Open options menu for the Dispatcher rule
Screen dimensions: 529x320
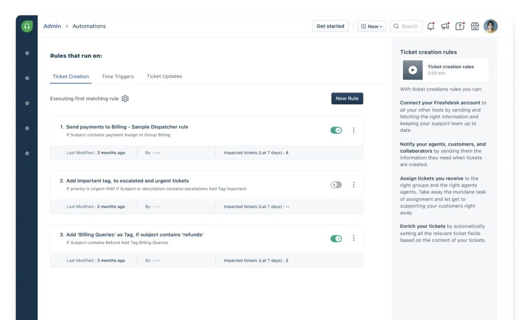pos(354,130)
